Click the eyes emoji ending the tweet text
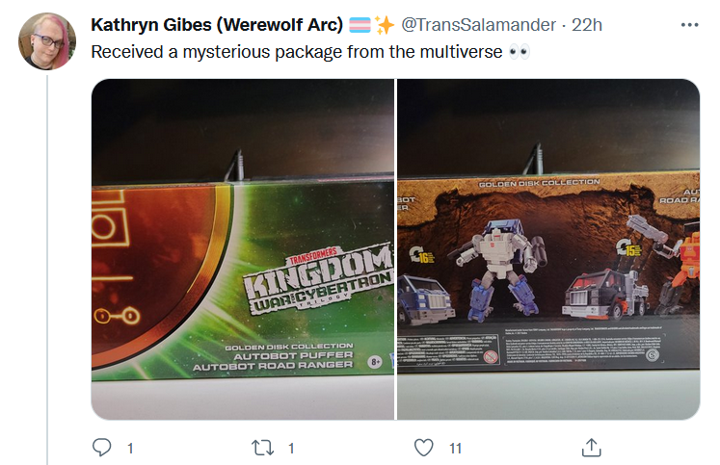Screen dimensions: 720x465 (x=520, y=52)
